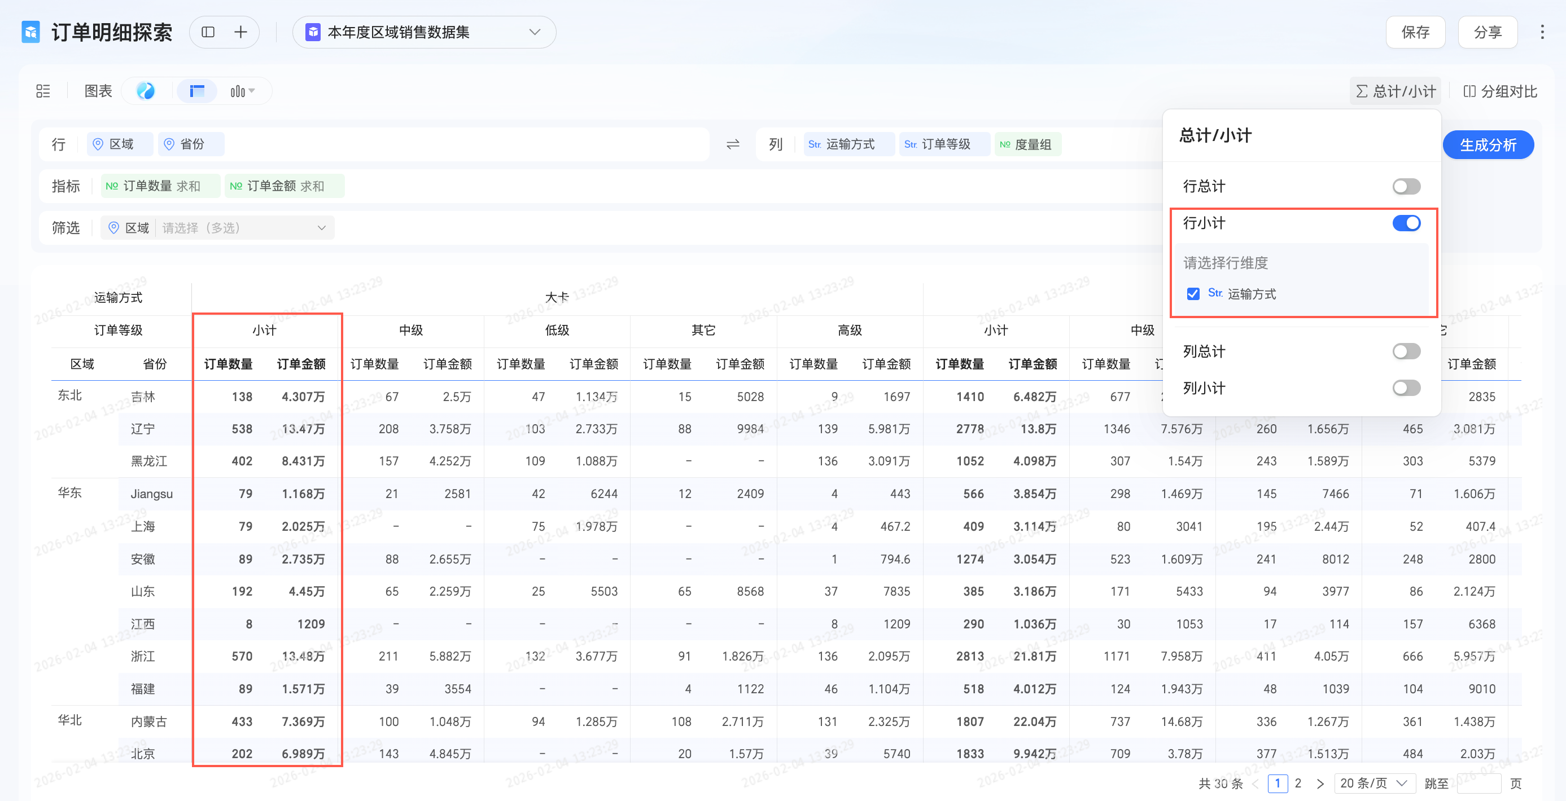Click the plus icon to add a tab

pyautogui.click(x=240, y=32)
